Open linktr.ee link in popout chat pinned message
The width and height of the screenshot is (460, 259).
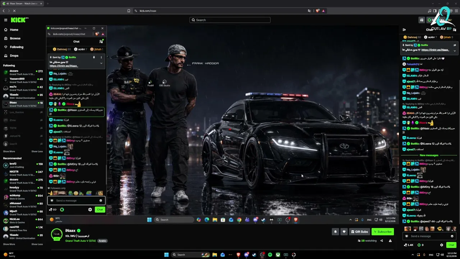[x=64, y=66]
